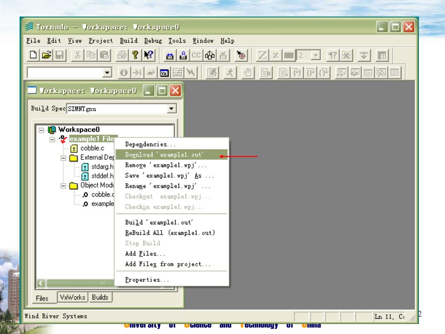The height and width of the screenshot is (334, 445).
Task: Switch to the Builds tab
Action: 100,297
